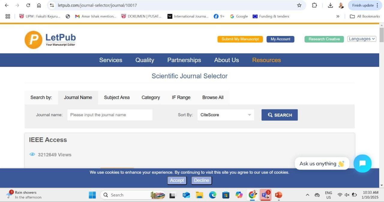Open the Resources menu
This screenshot has height=202, width=384.
[266, 60]
